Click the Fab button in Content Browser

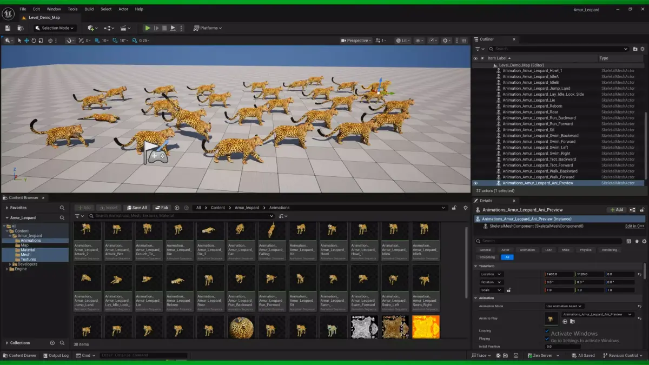point(162,208)
